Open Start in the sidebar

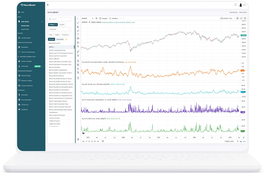click(x=23, y=12)
